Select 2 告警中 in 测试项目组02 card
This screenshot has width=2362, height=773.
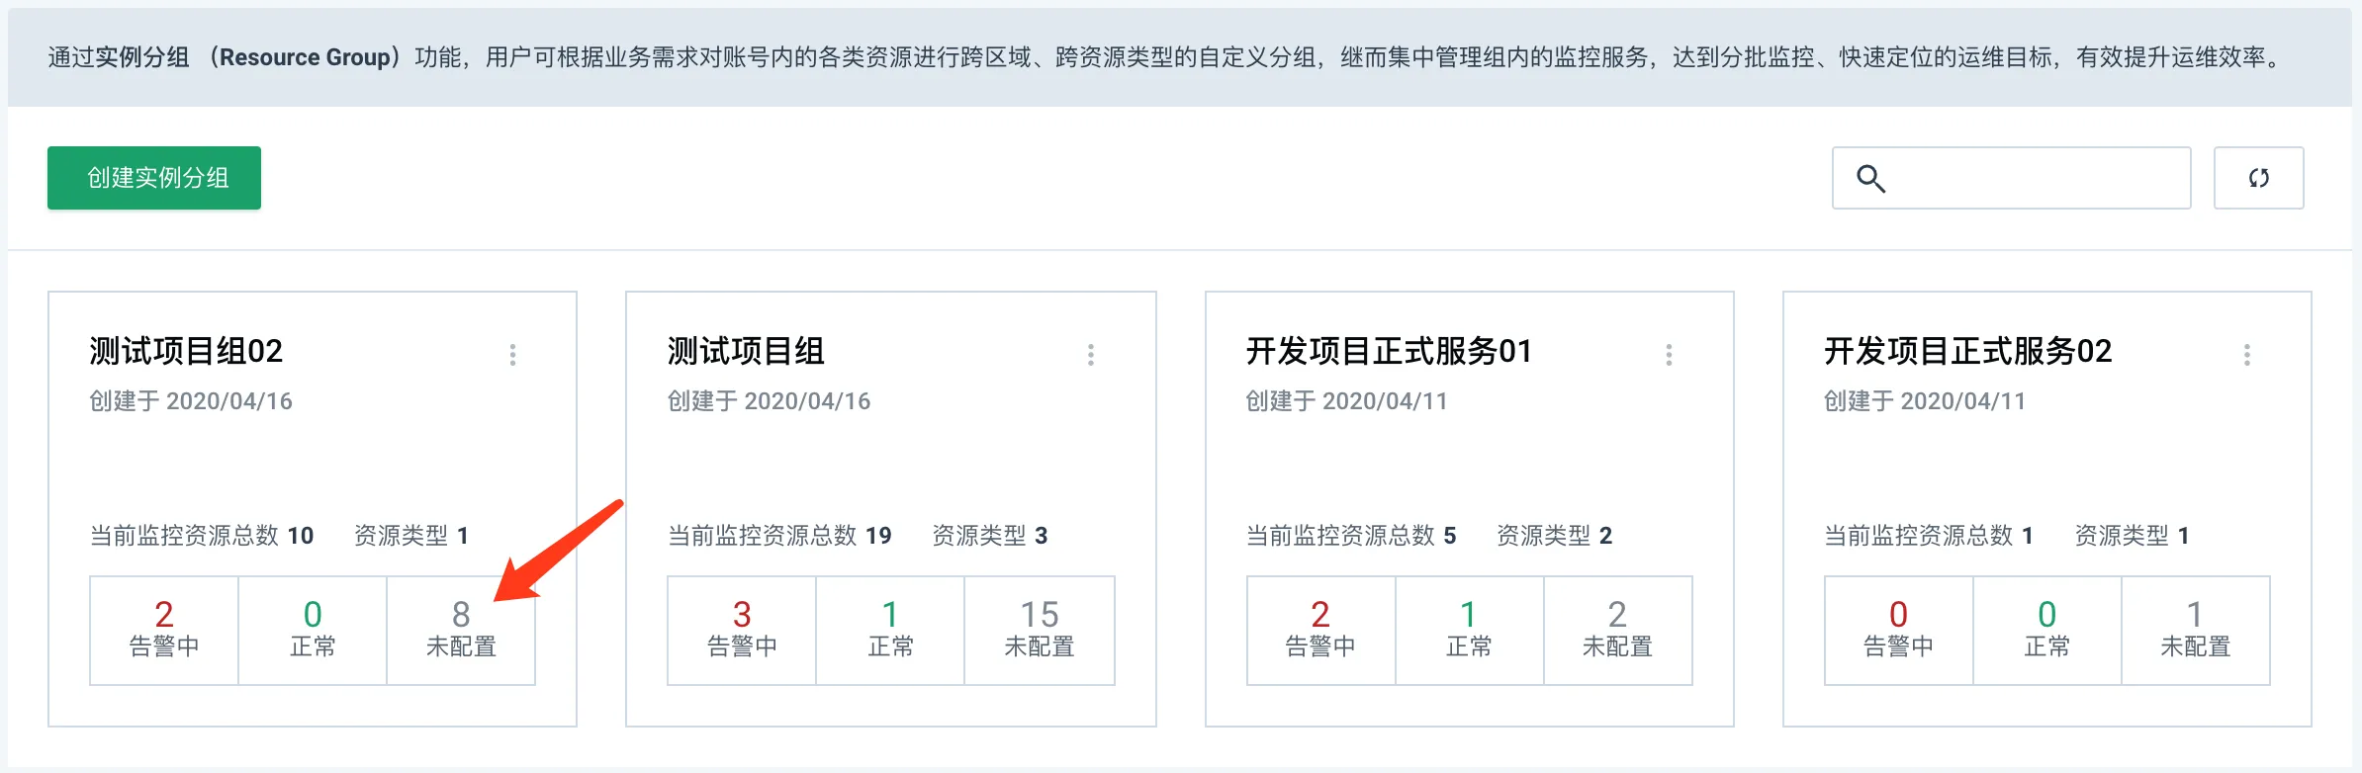[164, 630]
